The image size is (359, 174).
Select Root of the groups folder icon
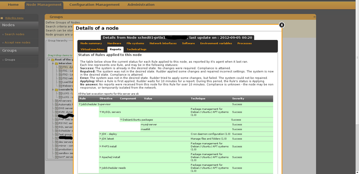53,60
